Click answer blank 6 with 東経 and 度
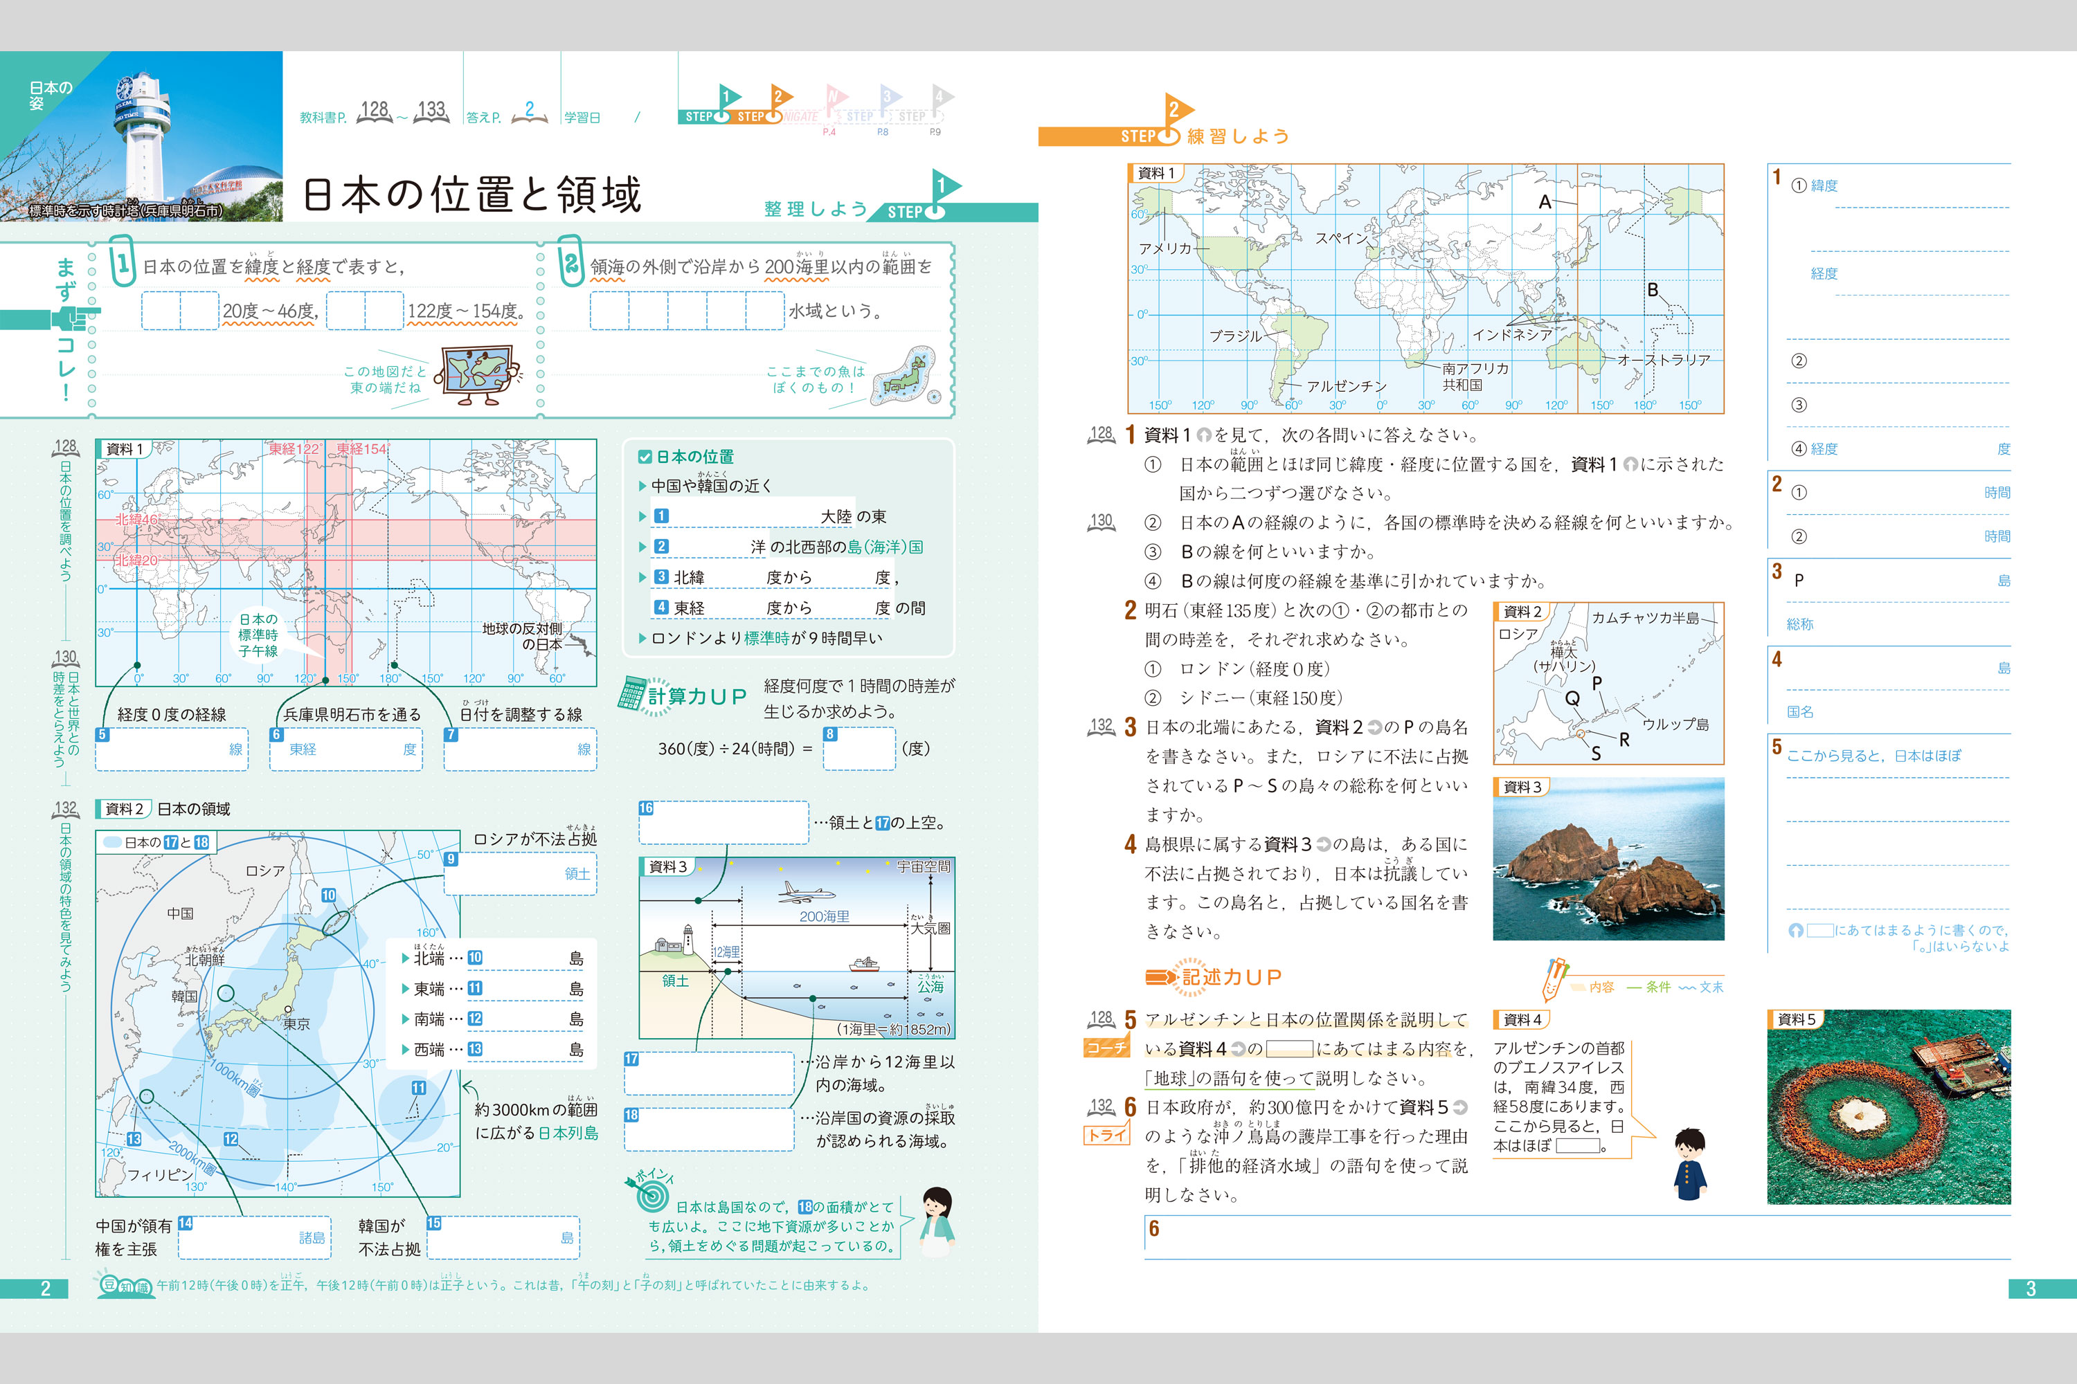This screenshot has height=1384, width=2077. [346, 749]
